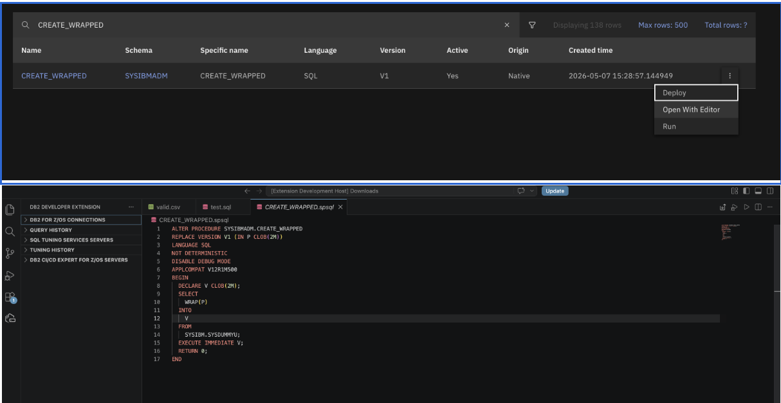Expand SQL TUNING SERVICES SERVERS section

81,240
